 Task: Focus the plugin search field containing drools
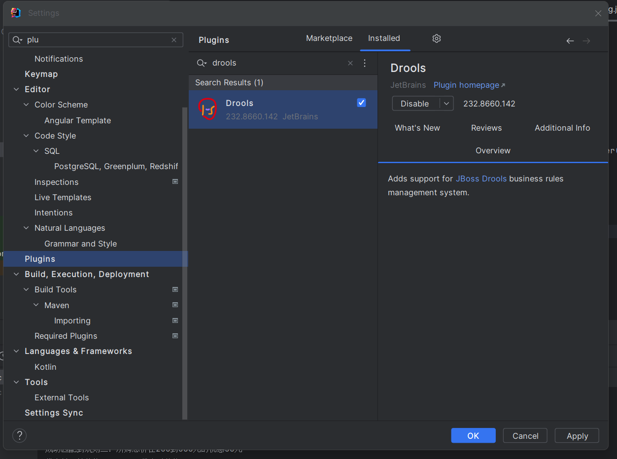point(277,63)
